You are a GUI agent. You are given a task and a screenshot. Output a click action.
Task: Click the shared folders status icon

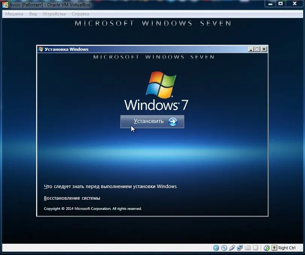tap(247, 248)
